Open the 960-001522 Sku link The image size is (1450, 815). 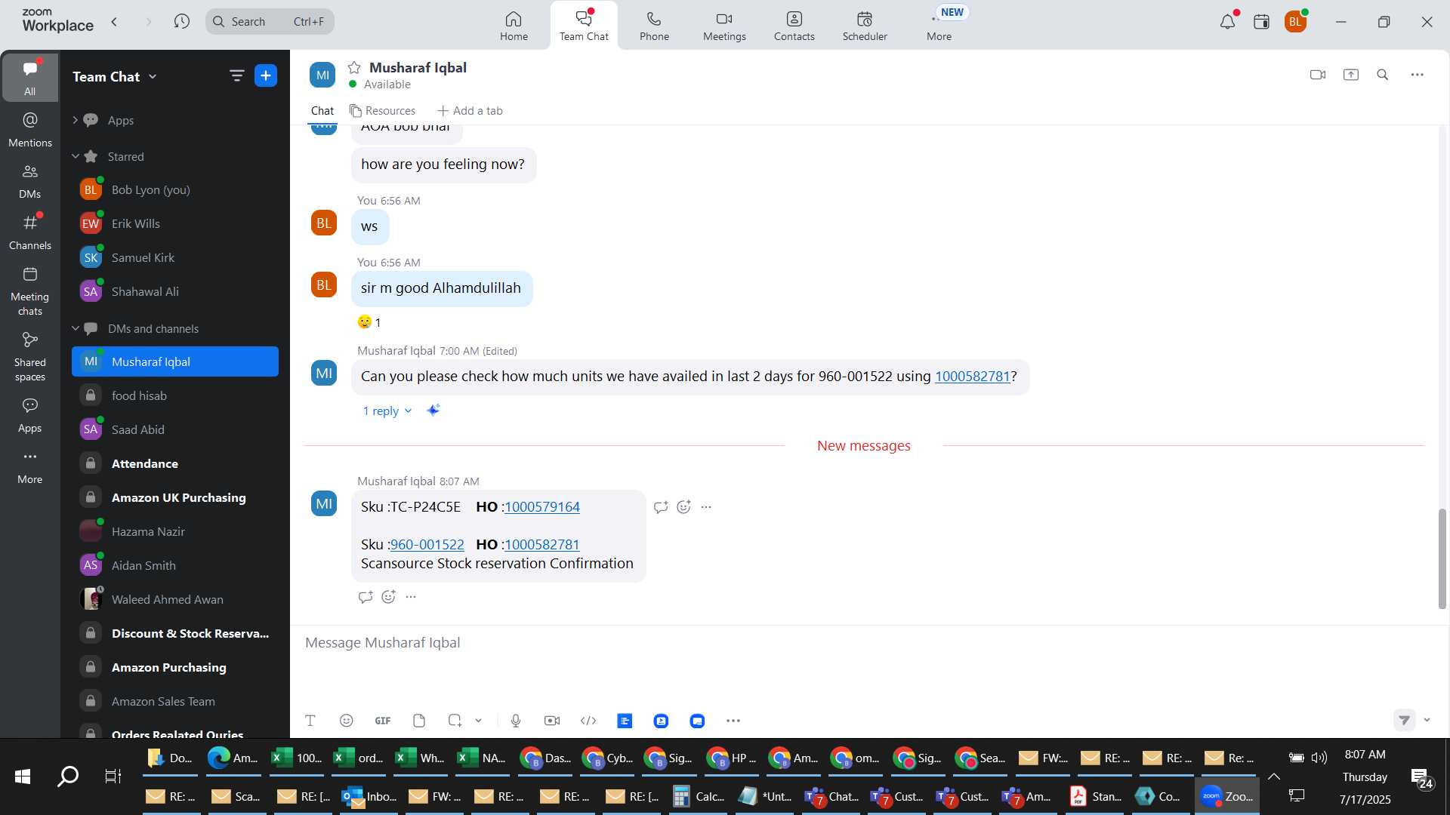[x=427, y=545]
